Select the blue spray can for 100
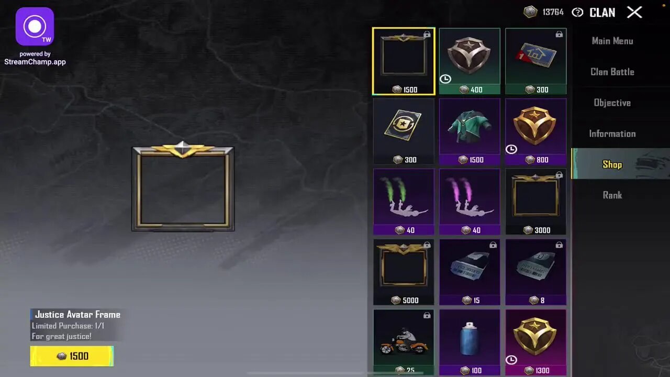The height and width of the screenshot is (377, 670). (x=470, y=342)
